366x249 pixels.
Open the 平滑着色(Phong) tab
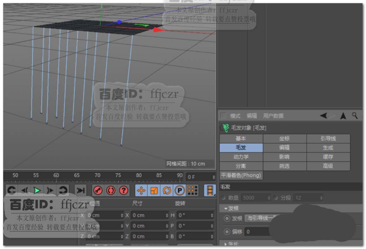coord(241,175)
